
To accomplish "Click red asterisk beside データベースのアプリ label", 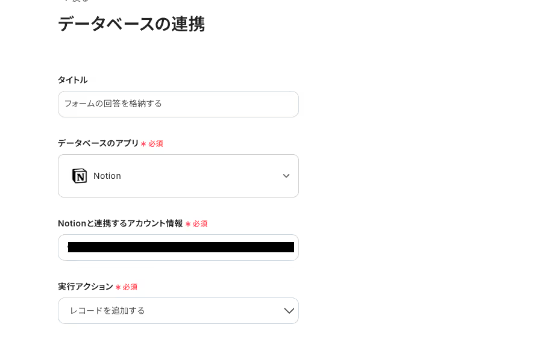I will tap(143, 144).
